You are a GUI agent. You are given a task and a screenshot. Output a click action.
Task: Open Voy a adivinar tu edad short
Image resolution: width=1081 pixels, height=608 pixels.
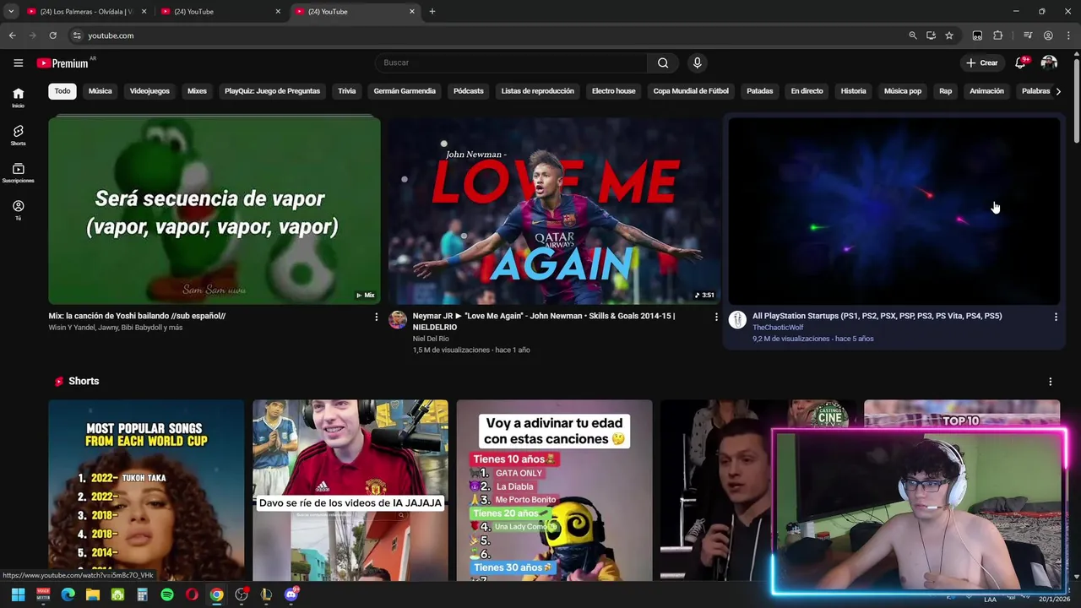(x=554, y=491)
